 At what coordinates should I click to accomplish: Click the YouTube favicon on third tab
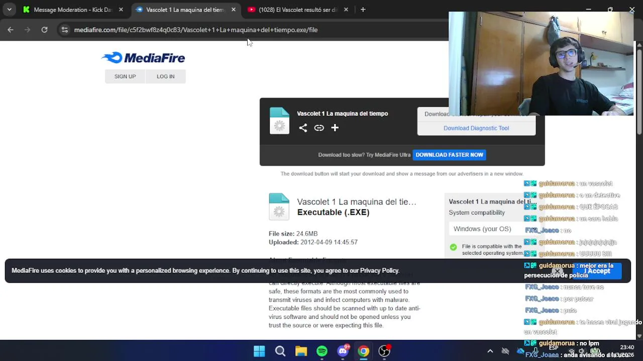252,10
